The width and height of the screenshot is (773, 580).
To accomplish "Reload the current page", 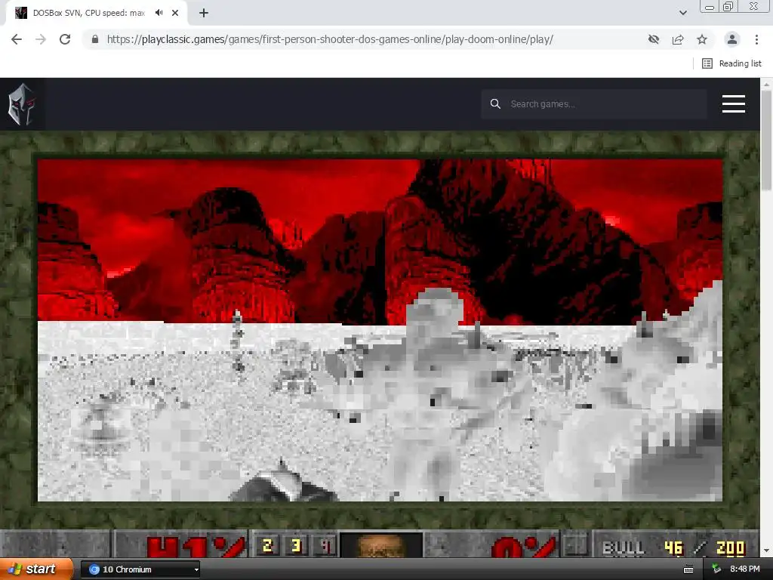I will point(65,39).
